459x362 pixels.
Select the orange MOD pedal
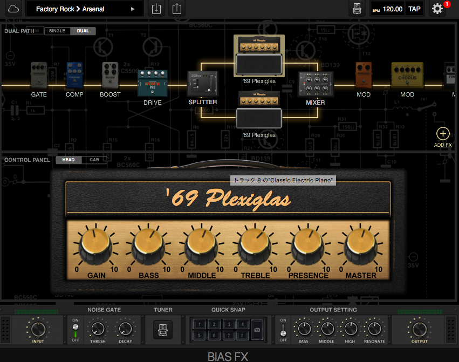tap(364, 76)
